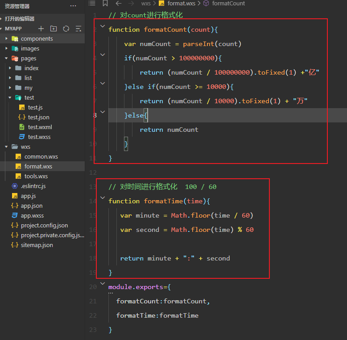The height and width of the screenshot is (340, 347).
Task: Go forward with the right arrow
Action: coord(131,3)
